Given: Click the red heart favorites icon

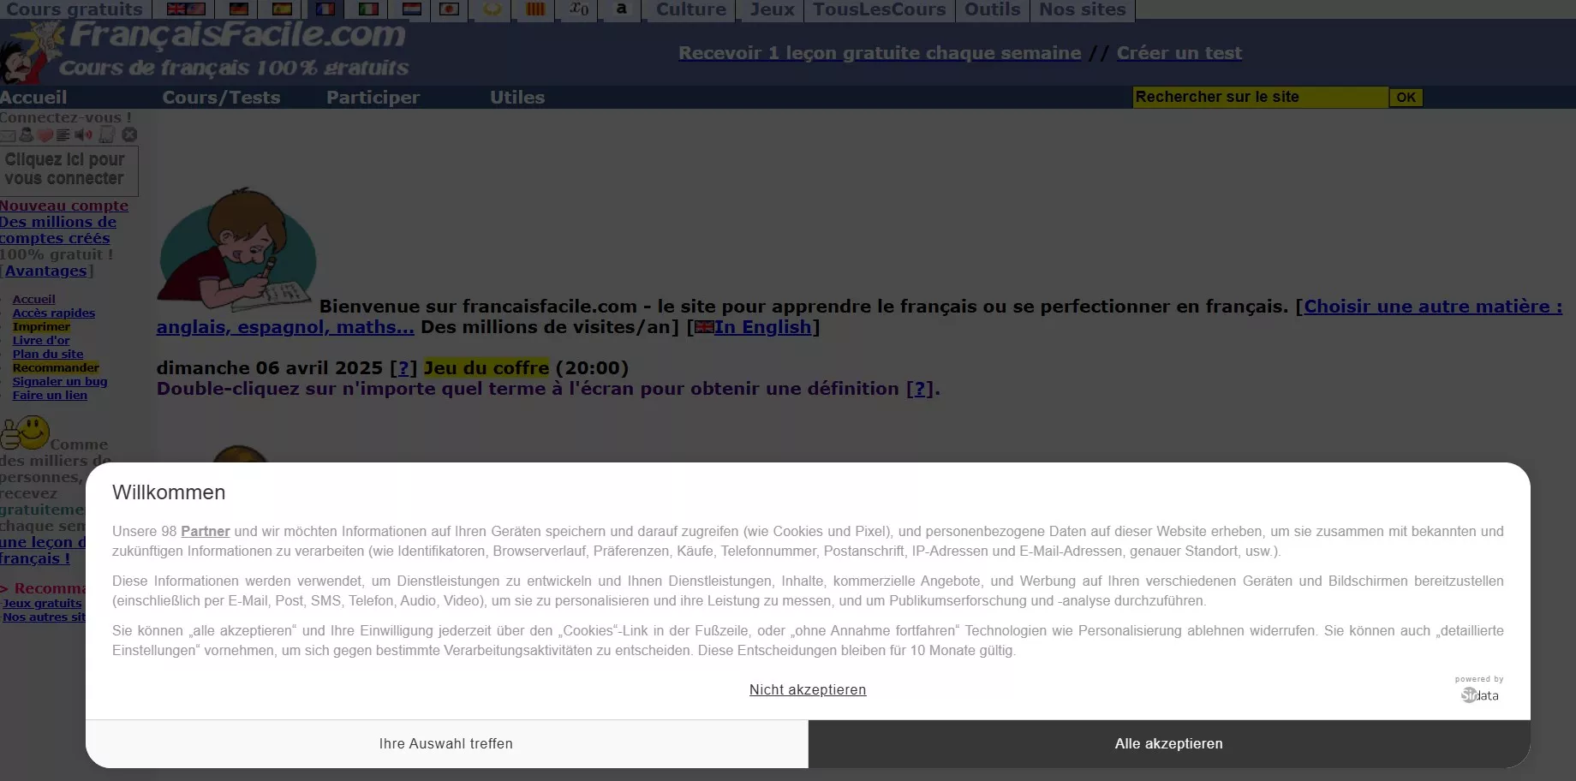Looking at the screenshot, I should coord(45,135).
